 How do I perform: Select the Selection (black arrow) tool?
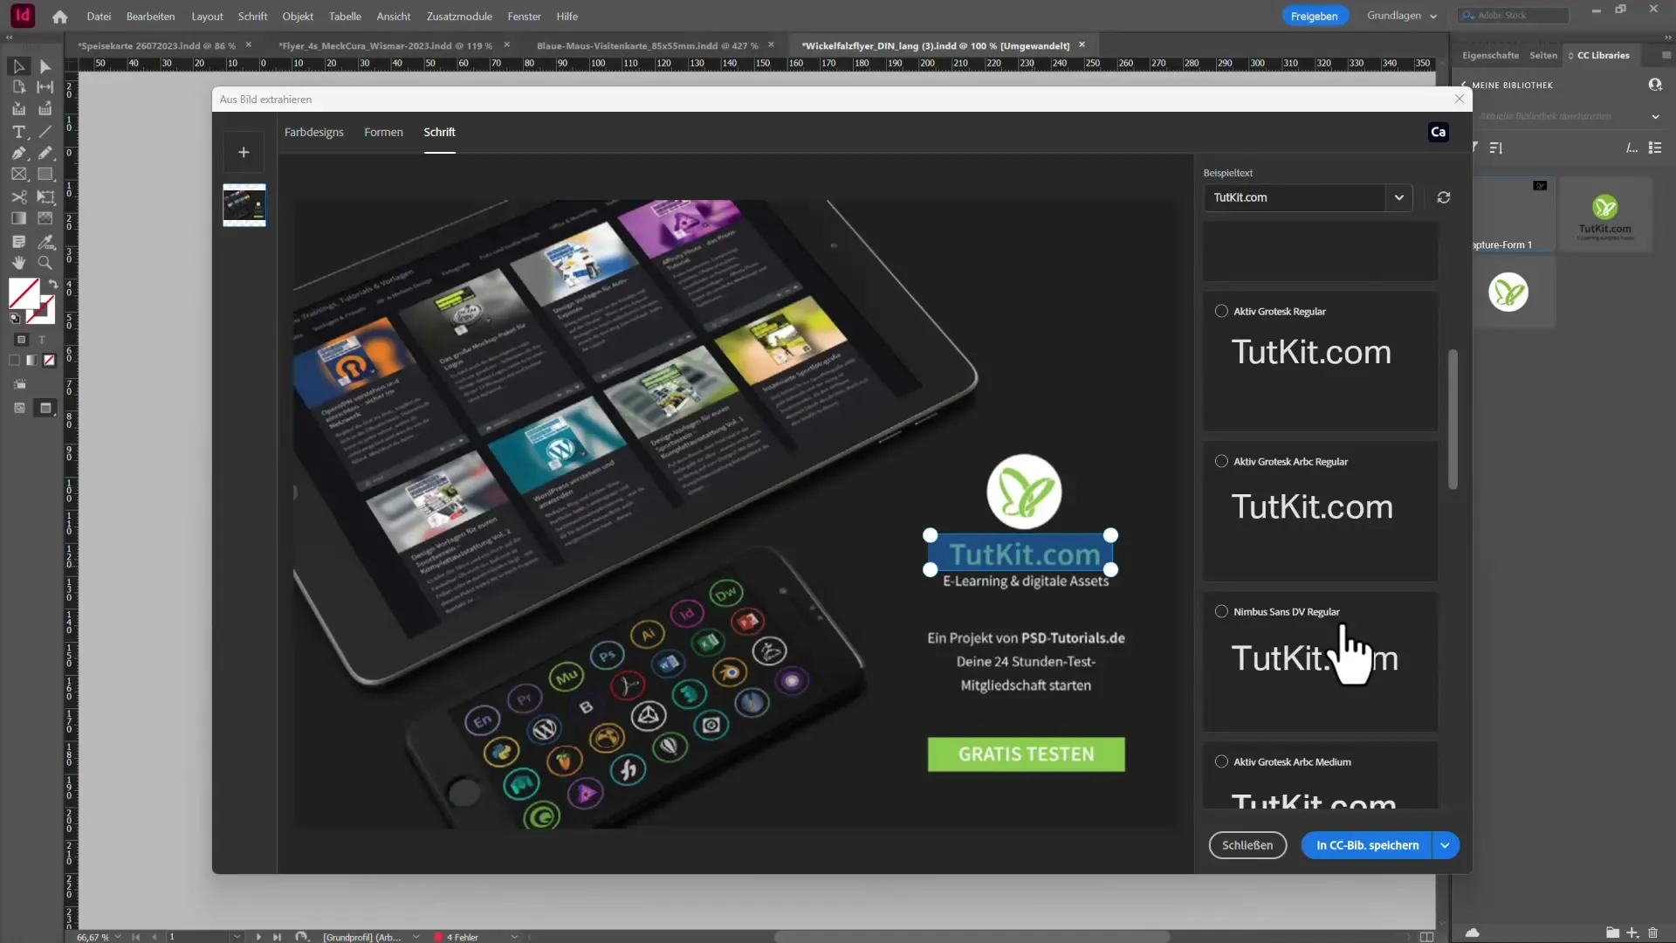point(18,66)
